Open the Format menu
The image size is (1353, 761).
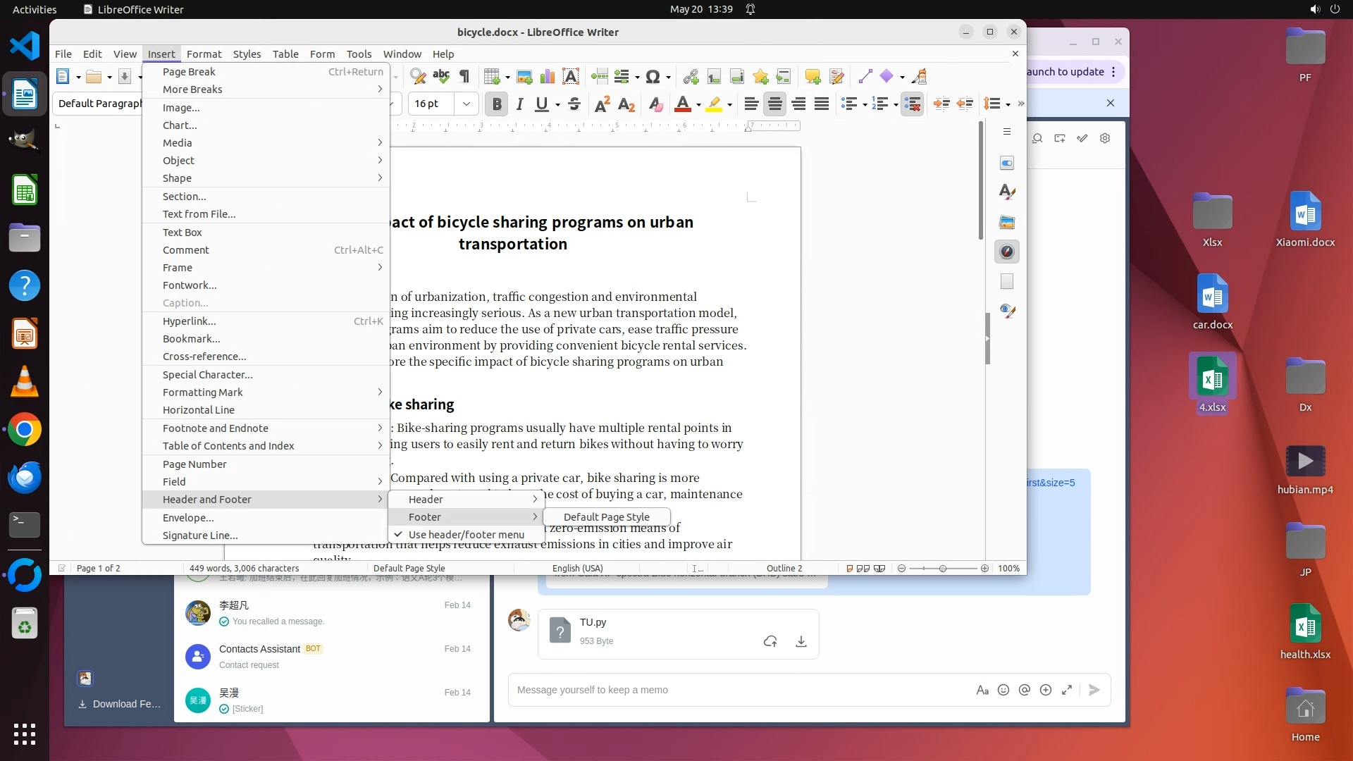coord(204,54)
